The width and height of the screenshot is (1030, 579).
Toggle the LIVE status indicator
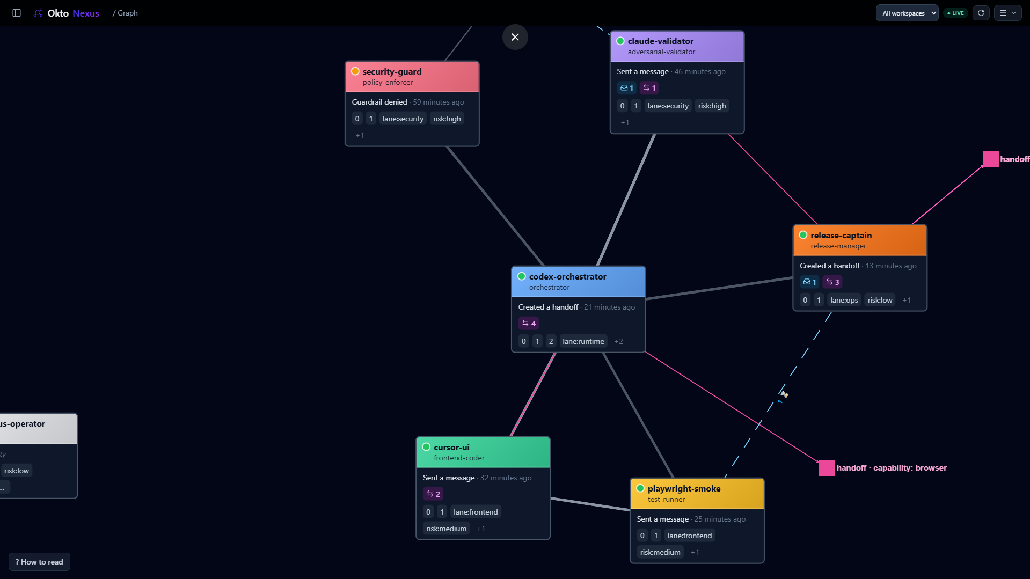955,13
